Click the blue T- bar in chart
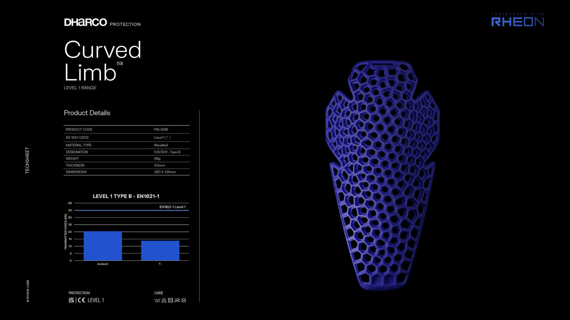 click(x=160, y=251)
